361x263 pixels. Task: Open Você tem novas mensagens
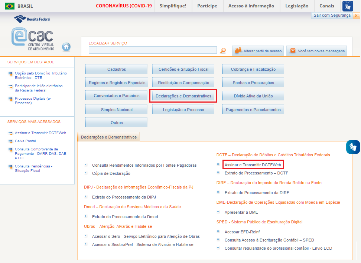pos(316,51)
